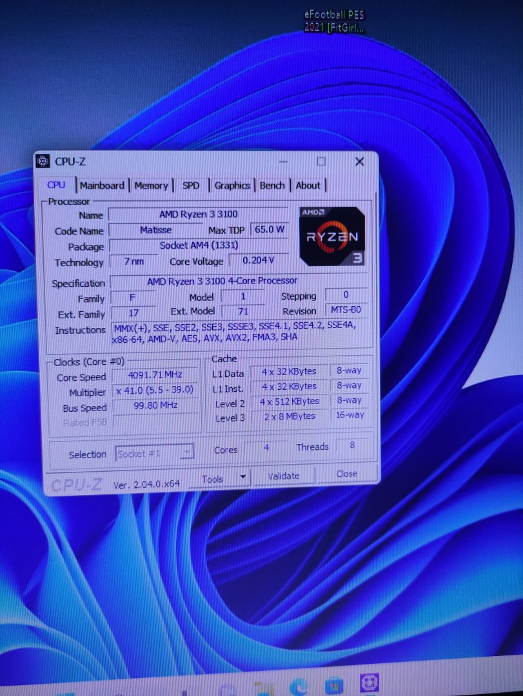Switch to the Mainboard tab

click(x=102, y=186)
